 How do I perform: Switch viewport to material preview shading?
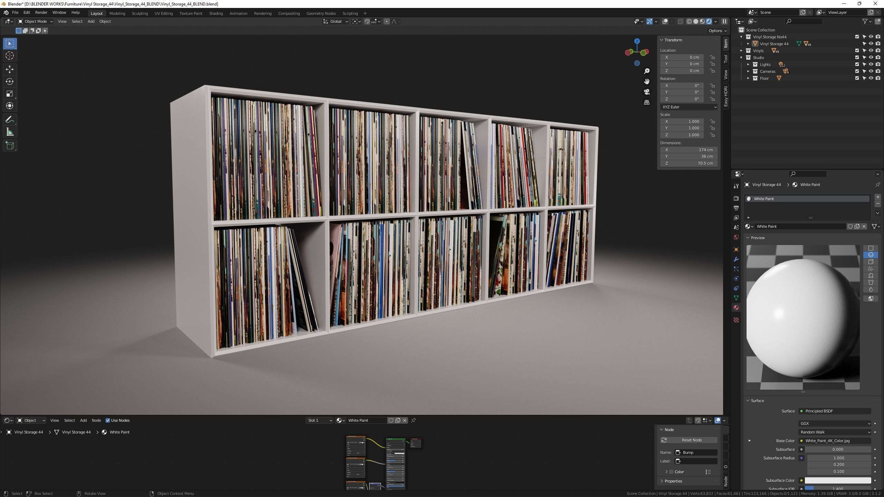[702, 21]
